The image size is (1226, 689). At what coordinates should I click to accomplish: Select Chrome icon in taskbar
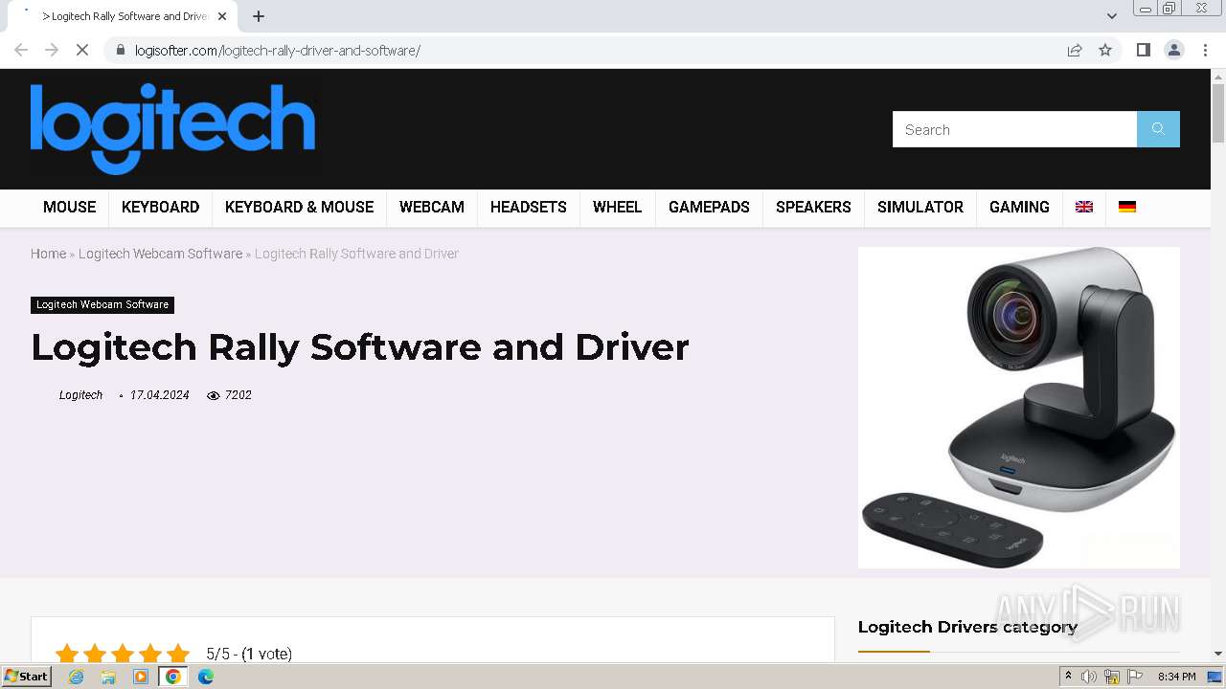[172, 677]
